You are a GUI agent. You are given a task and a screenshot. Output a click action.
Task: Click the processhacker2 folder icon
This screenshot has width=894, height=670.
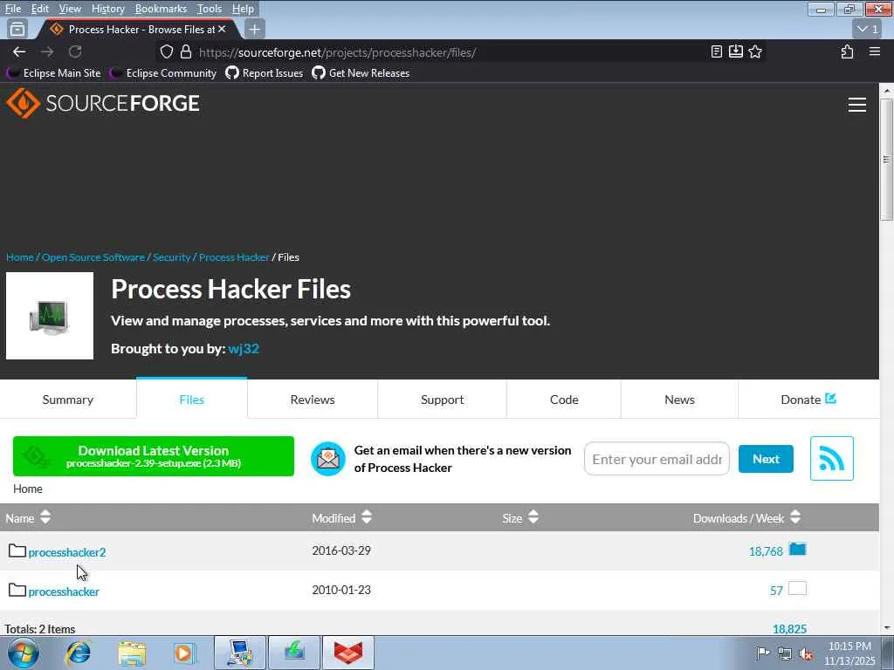click(x=17, y=551)
